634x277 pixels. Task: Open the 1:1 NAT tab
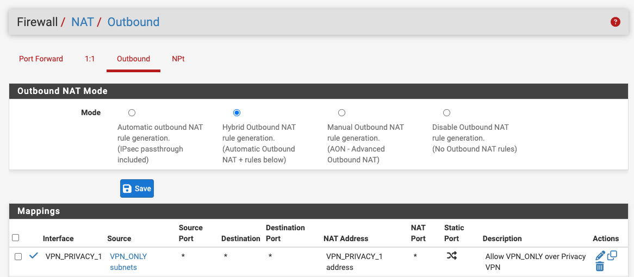[x=90, y=59]
